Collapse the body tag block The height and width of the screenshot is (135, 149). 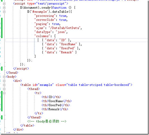pyautogui.click(x=4, y=77)
